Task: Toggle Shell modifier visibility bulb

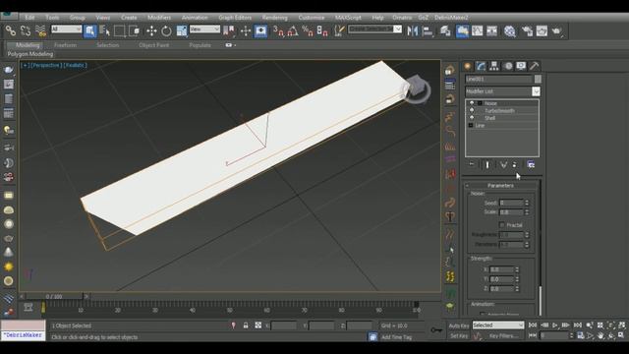Action: pos(472,118)
